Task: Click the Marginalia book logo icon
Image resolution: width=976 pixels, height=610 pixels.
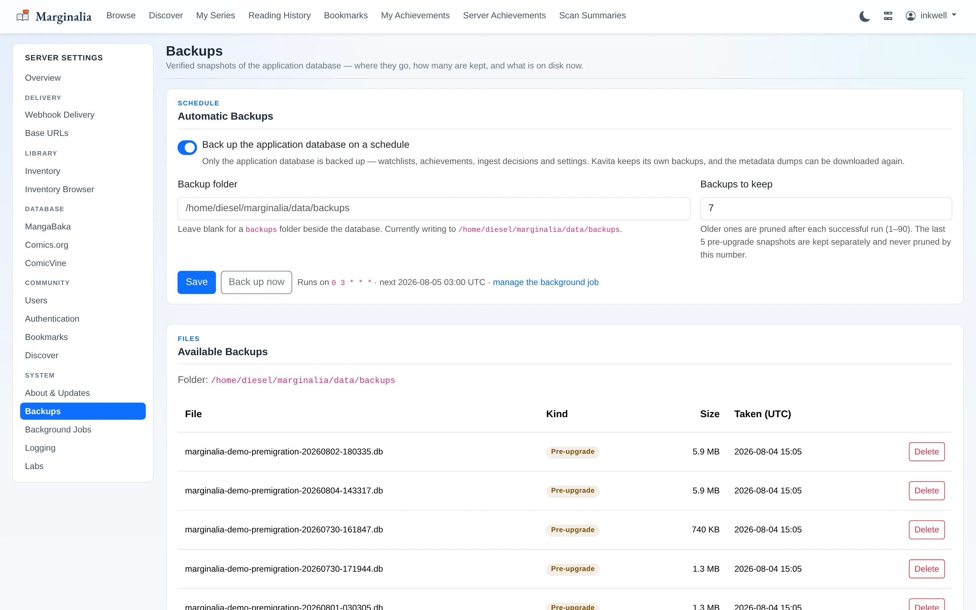Action: pyautogui.click(x=23, y=16)
